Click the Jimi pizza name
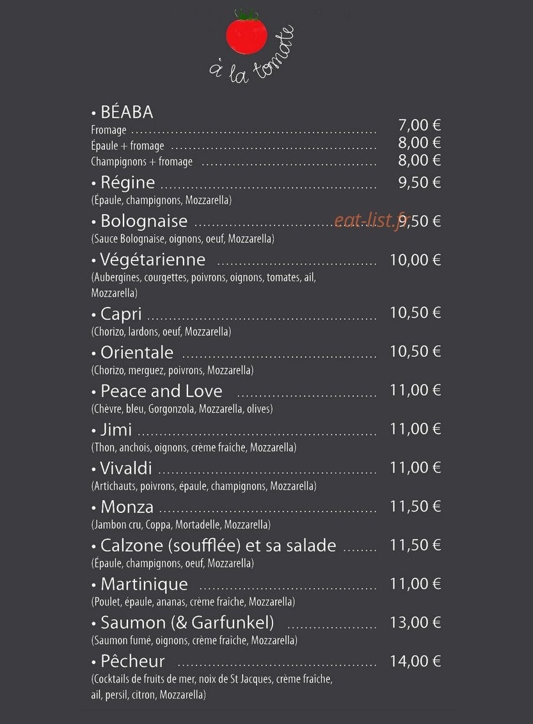The height and width of the screenshot is (724, 533). click(x=116, y=430)
